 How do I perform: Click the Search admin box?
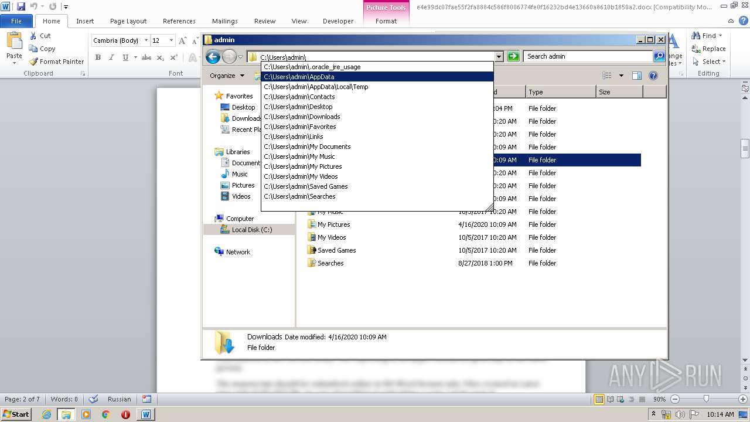(x=588, y=56)
